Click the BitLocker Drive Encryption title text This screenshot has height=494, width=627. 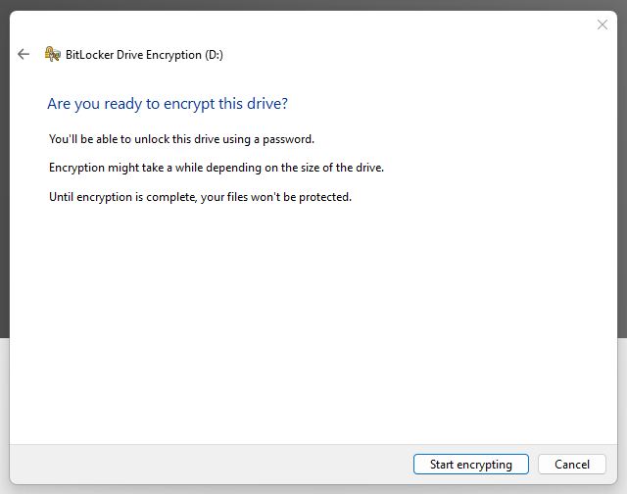(x=144, y=55)
